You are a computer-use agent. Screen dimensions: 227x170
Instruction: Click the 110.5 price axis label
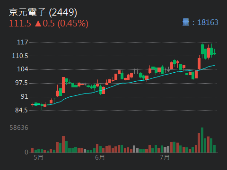coord(20,56)
